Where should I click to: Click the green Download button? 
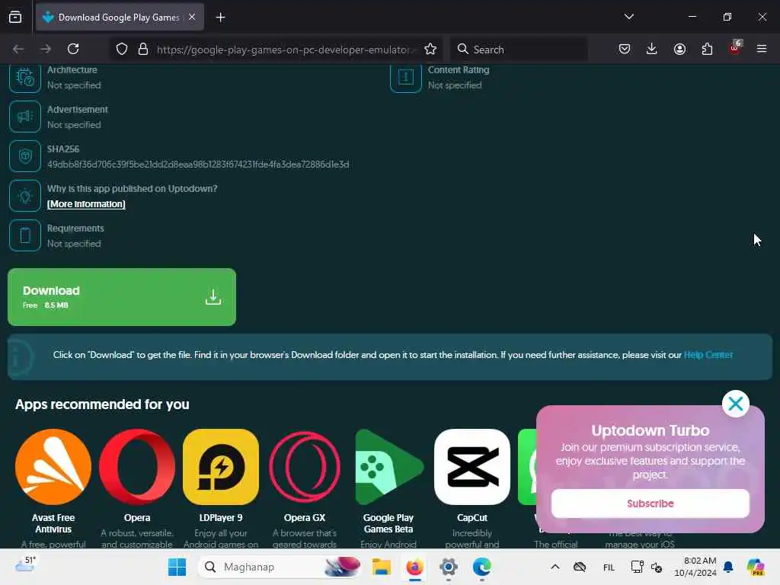point(121,297)
